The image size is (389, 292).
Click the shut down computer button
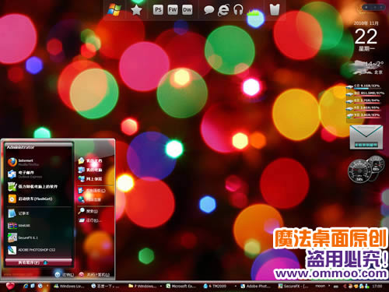click(94, 275)
